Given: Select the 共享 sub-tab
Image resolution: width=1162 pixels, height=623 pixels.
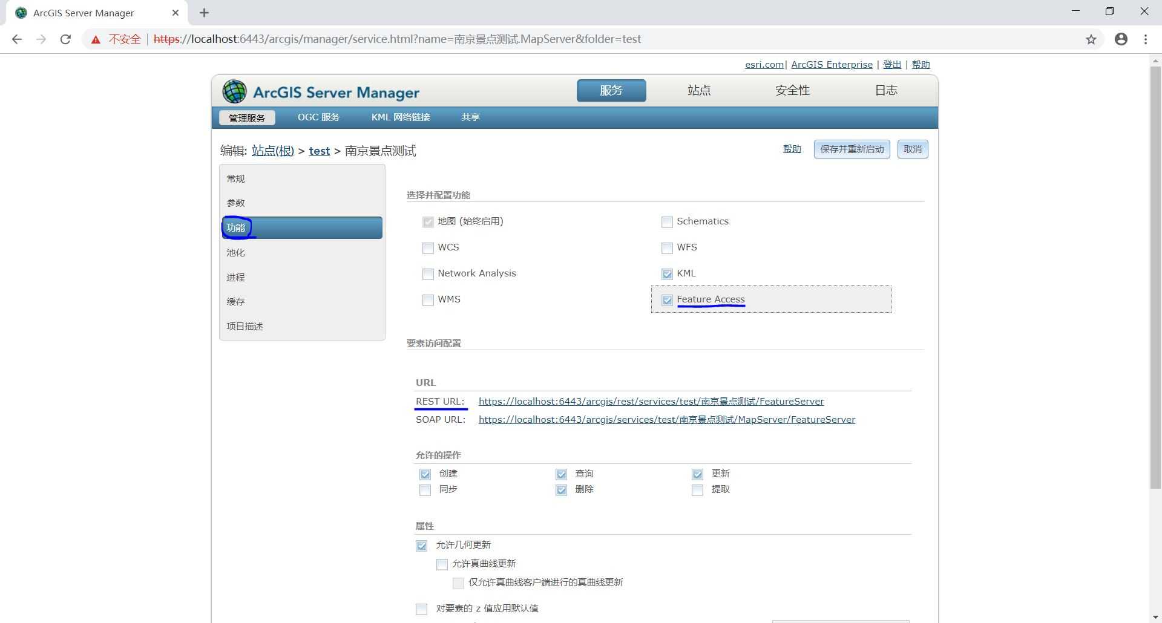Looking at the screenshot, I should tap(470, 117).
